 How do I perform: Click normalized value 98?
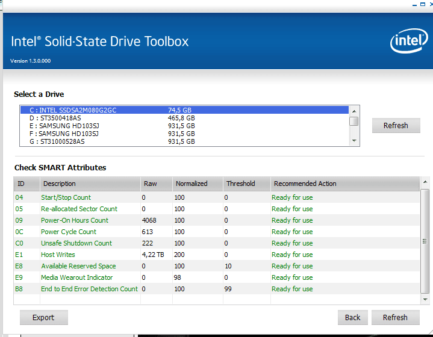pos(177,277)
